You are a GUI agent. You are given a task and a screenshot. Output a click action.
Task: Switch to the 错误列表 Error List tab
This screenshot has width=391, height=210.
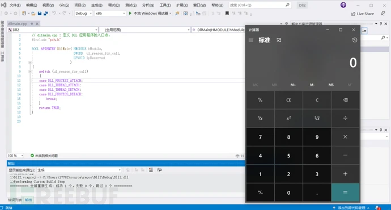tap(15, 200)
